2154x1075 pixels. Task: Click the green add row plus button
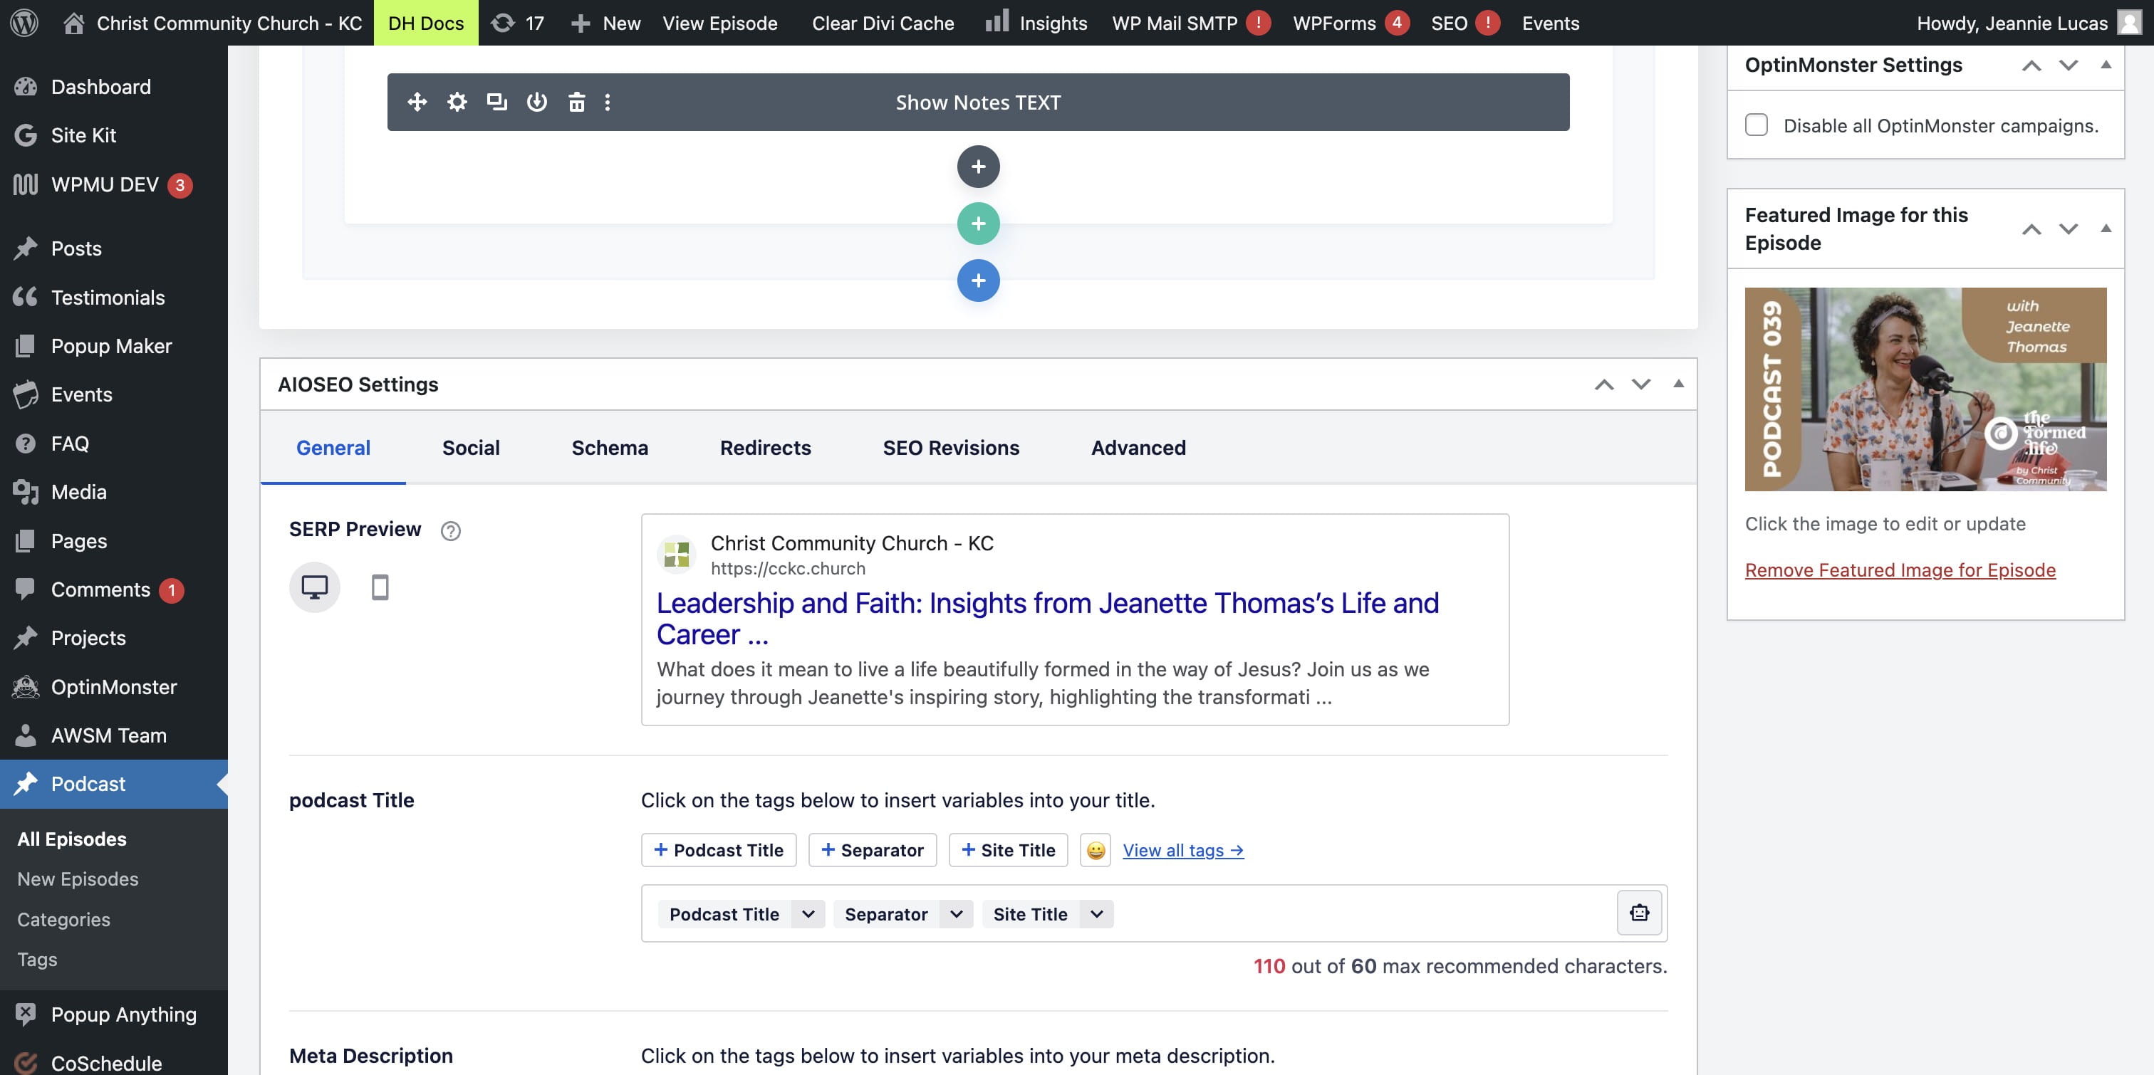978,224
